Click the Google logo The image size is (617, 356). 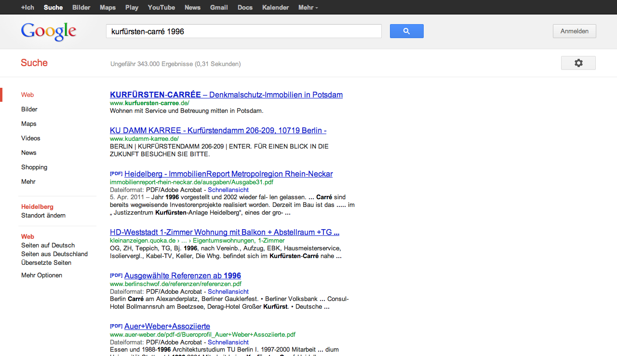point(49,31)
